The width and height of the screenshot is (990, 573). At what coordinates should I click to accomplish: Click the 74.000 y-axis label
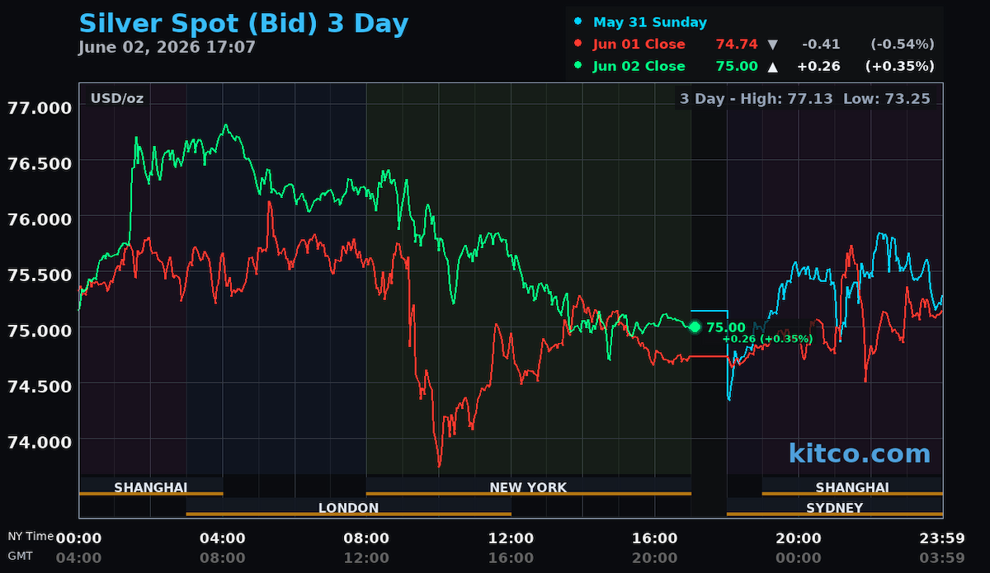[x=40, y=441]
